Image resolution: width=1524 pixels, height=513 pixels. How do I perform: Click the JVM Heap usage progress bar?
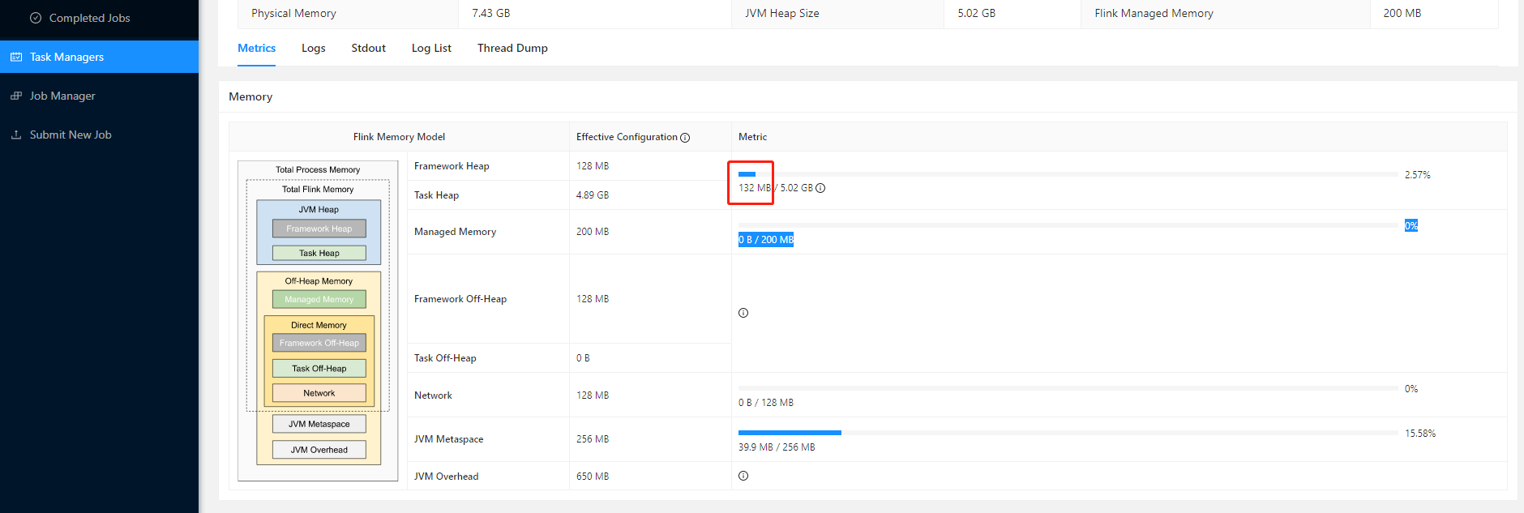tap(1068, 174)
